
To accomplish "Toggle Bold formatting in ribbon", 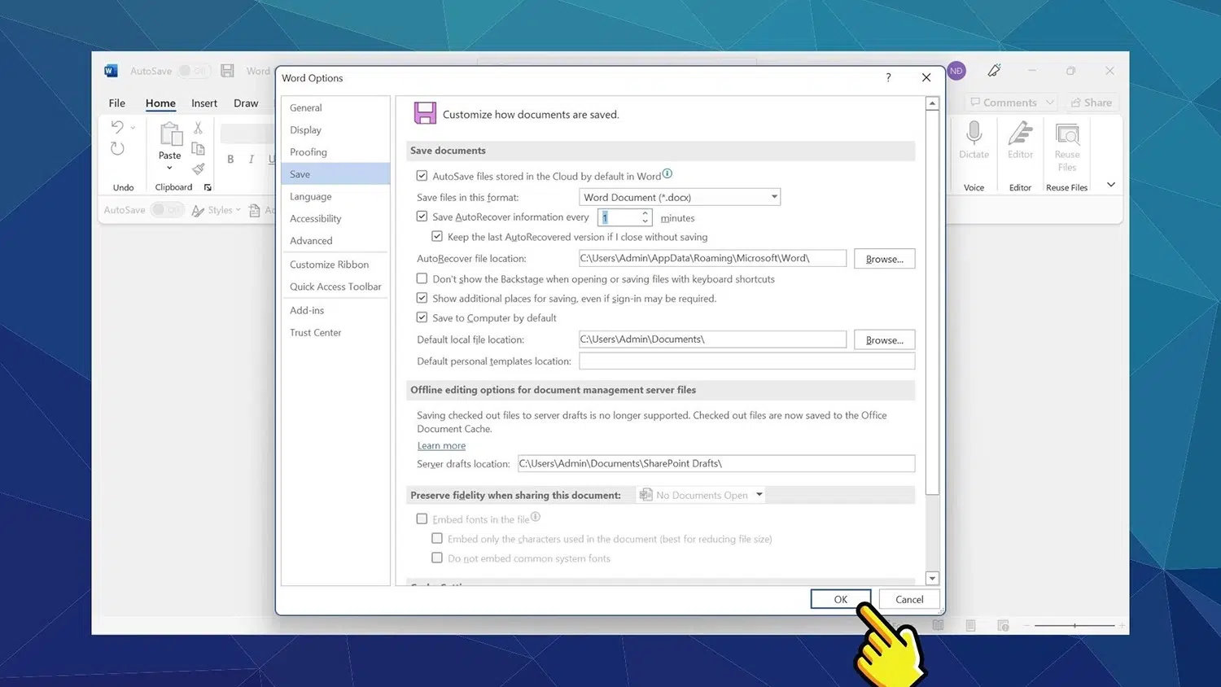I will coord(230,159).
